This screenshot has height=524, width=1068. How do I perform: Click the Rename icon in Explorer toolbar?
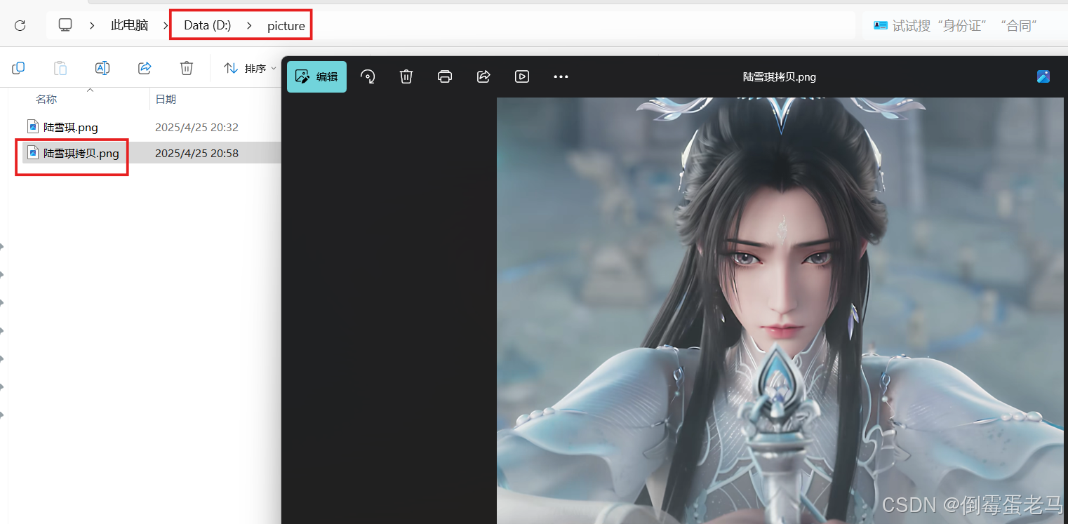point(102,68)
